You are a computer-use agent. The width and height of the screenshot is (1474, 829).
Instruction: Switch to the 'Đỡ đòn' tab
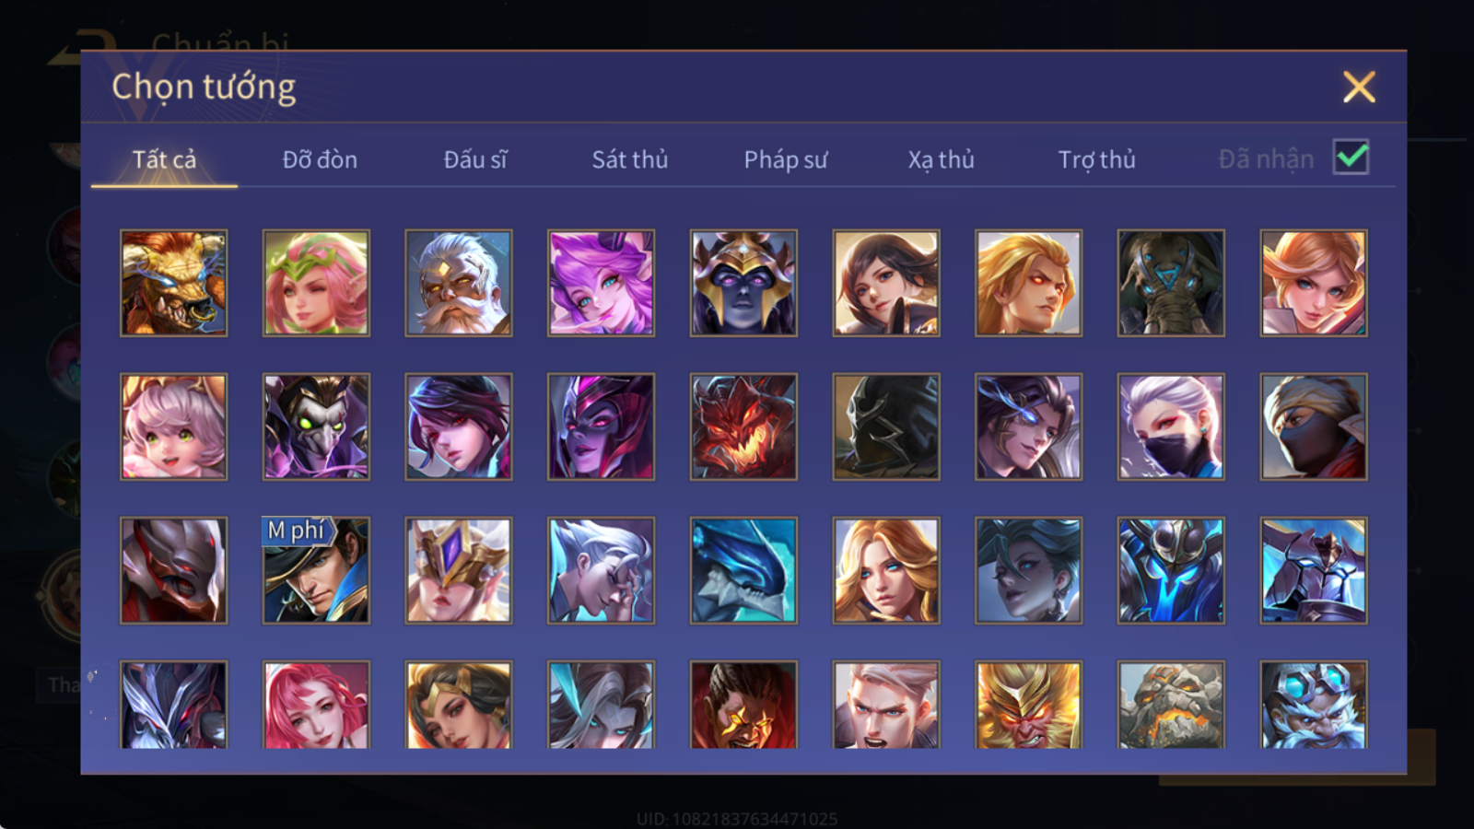(x=320, y=159)
